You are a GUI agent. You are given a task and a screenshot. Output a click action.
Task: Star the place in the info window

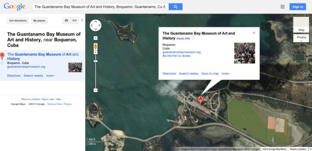193,38
